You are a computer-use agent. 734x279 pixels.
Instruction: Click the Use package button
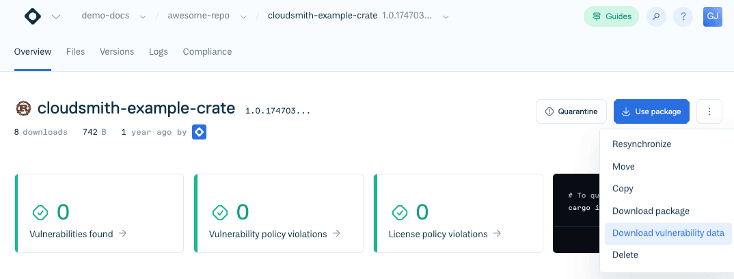651,111
